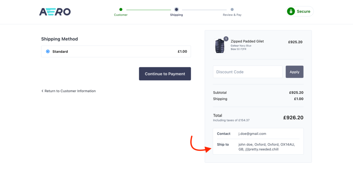Image resolution: width=353 pixels, height=187 pixels.
Task: Open the Customer step in progress bar
Action: point(121,12)
